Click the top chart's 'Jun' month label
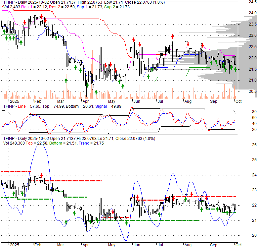The height and width of the screenshot is (247, 258). [137, 101]
